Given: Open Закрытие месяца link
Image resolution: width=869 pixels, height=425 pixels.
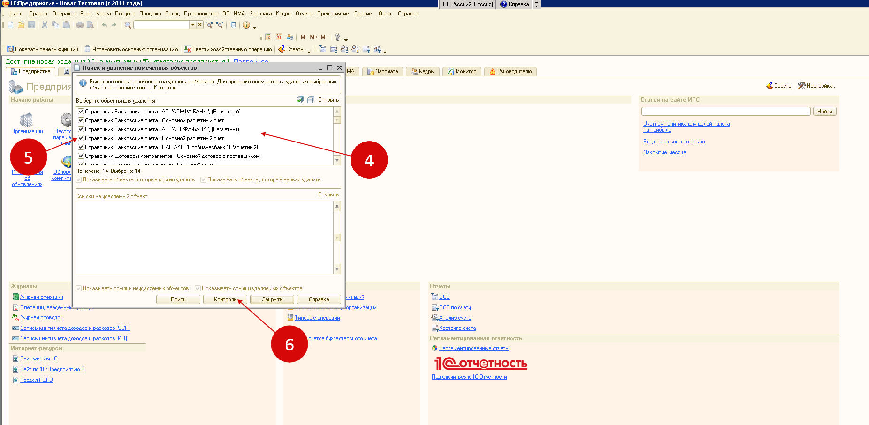Looking at the screenshot, I should point(664,152).
